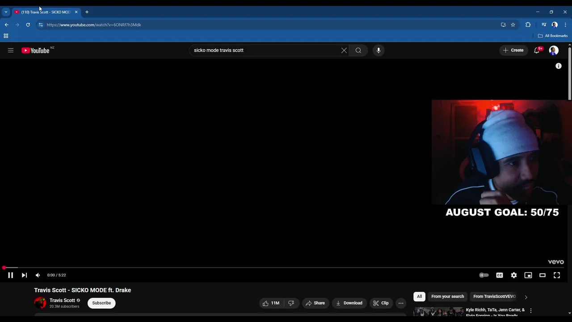
Task: Toggle the autoplay switch
Action: coord(484,275)
